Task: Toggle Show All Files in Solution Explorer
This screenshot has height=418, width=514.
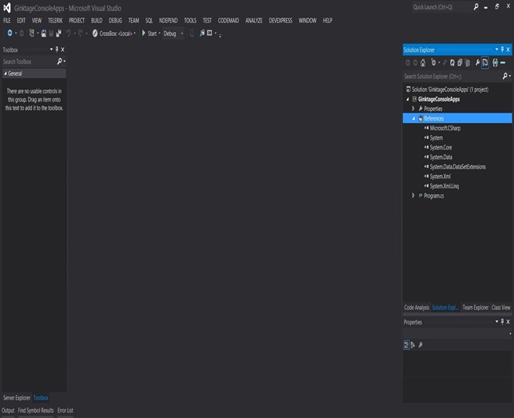Action: point(468,62)
